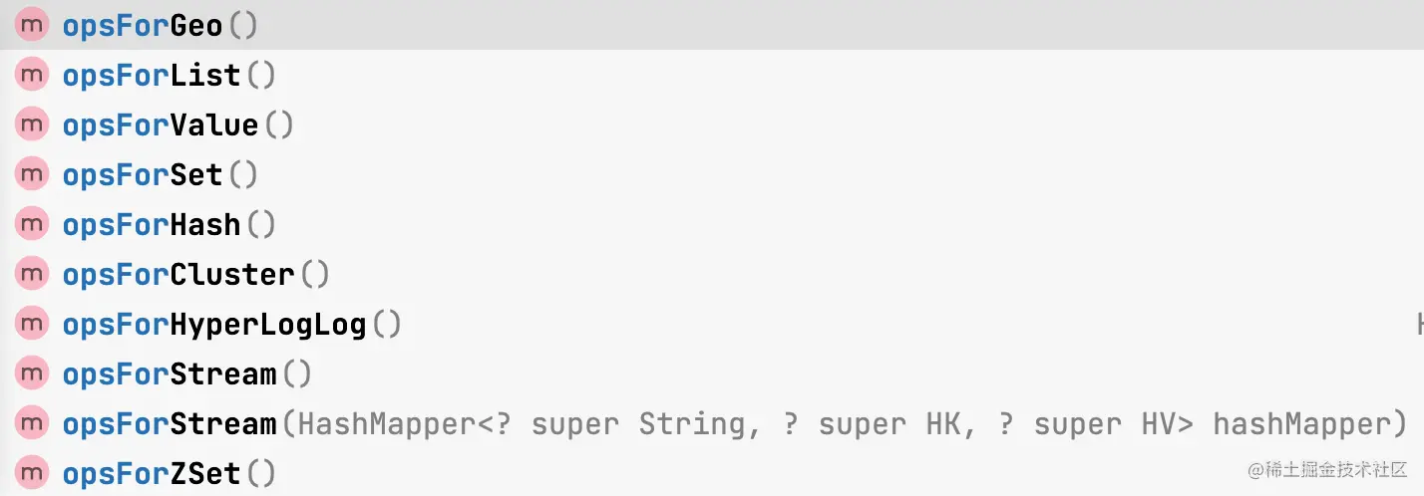
Task: Click the method icon beside opsForCluster()
Action: 32,274
